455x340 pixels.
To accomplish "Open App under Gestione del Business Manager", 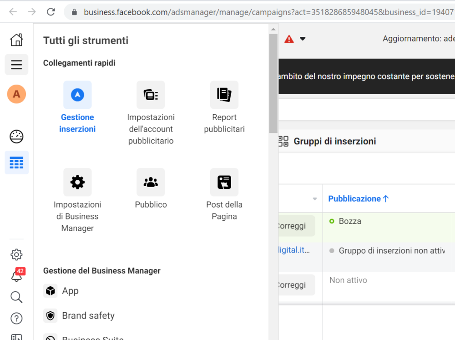I will coord(70,291).
